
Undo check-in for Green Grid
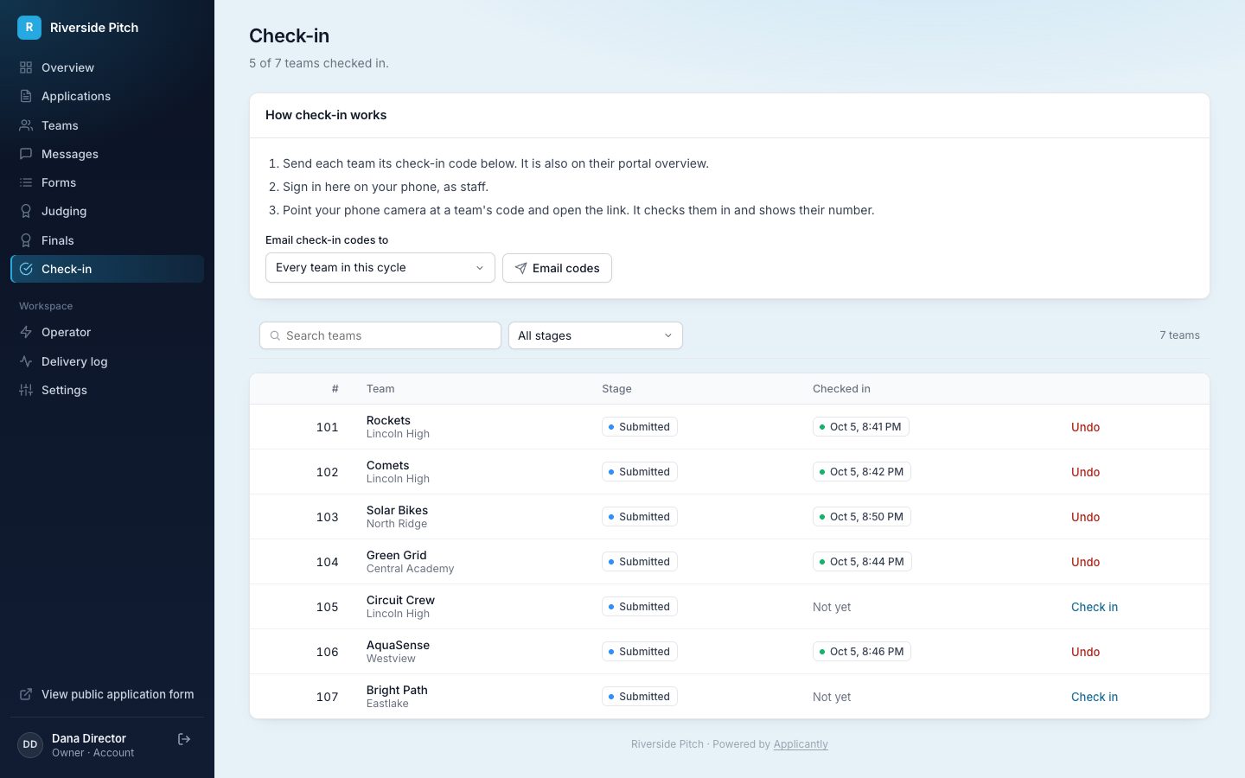click(x=1085, y=562)
